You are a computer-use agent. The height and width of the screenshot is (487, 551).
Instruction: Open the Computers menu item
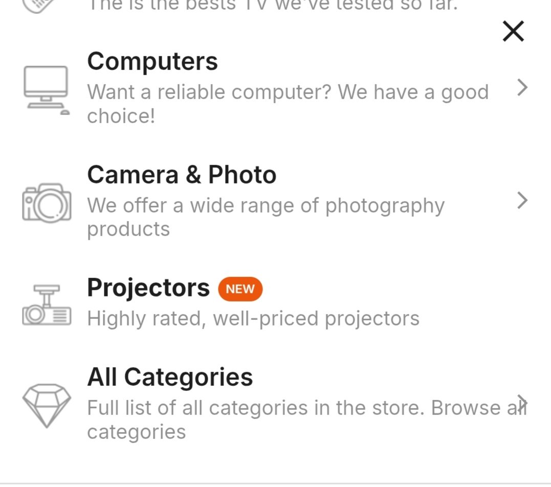(x=152, y=61)
